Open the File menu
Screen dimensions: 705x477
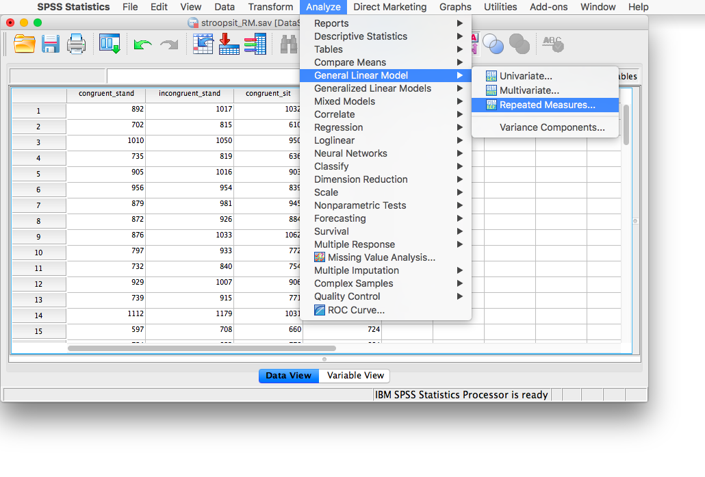point(130,7)
